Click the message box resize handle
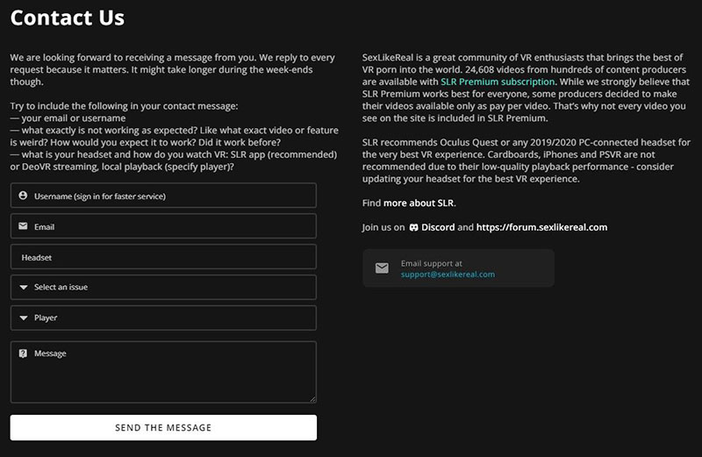Viewport: 702px width, 457px height. (312, 399)
